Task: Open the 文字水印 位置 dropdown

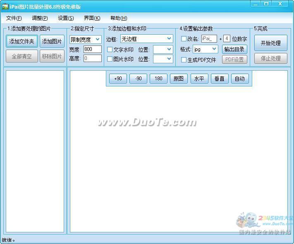Action: [163, 50]
